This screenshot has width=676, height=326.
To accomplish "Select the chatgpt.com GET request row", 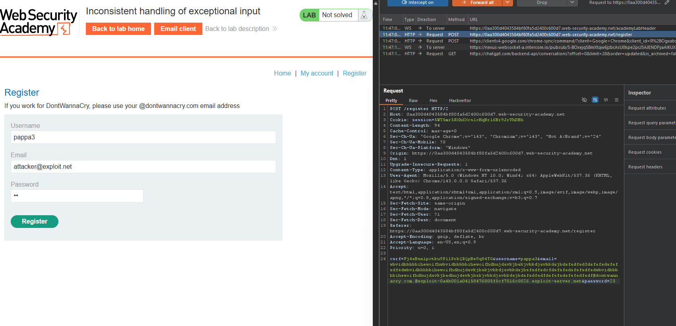I will click(528, 54).
